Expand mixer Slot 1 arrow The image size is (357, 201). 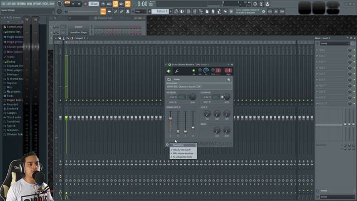(x=317, y=50)
